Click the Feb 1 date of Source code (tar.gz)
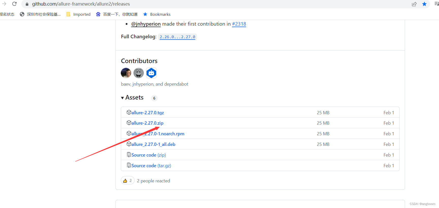The image size is (439, 208). click(x=389, y=165)
